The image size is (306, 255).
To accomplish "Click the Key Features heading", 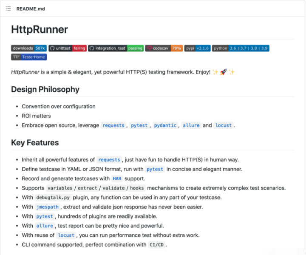I will click(35, 143).
